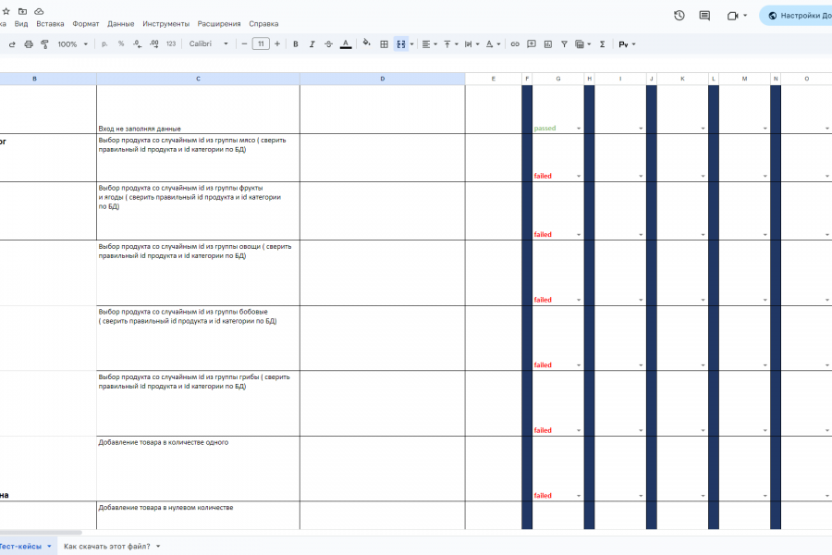Image resolution: width=832 pixels, height=555 pixels.
Task: Click cell Вход не заполняя данные
Action: pyautogui.click(x=198, y=109)
